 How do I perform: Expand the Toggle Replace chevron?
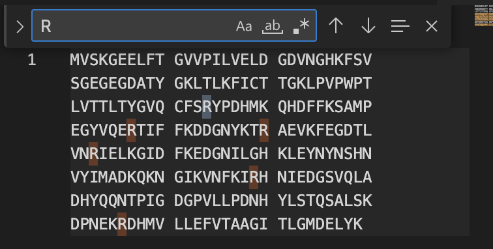(20, 27)
